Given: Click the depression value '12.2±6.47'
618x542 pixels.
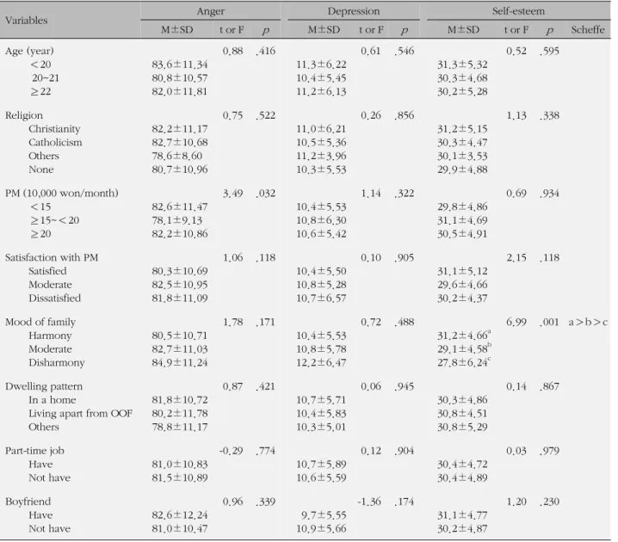Looking at the screenshot, I should point(321,363).
